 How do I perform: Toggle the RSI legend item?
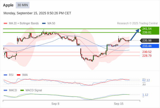(9, 75)
